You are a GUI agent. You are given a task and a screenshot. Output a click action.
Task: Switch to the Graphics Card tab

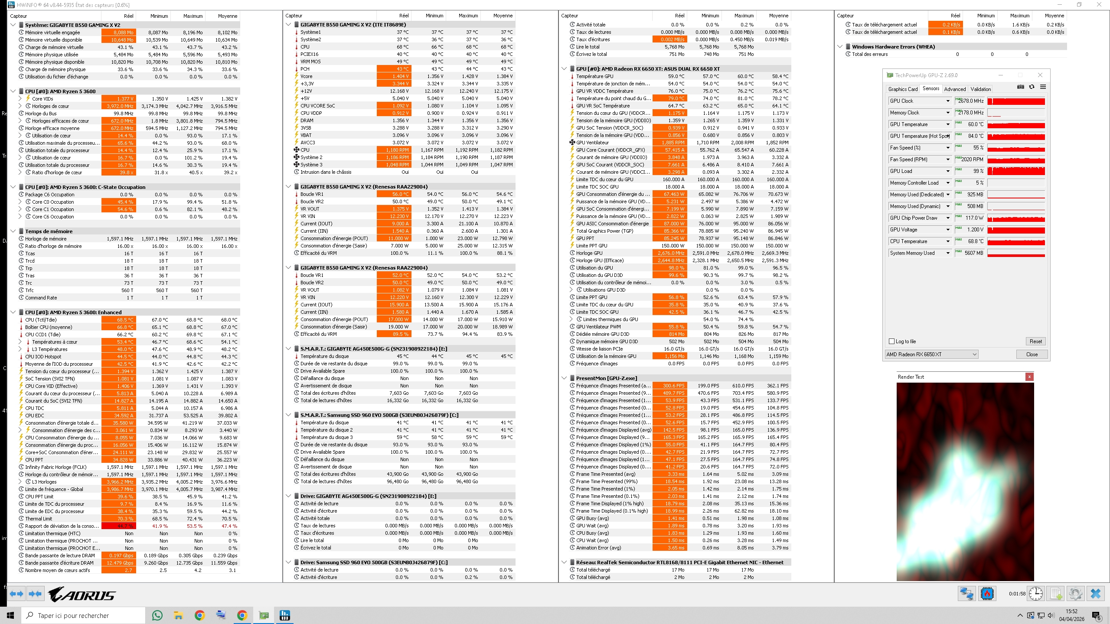[x=903, y=89]
